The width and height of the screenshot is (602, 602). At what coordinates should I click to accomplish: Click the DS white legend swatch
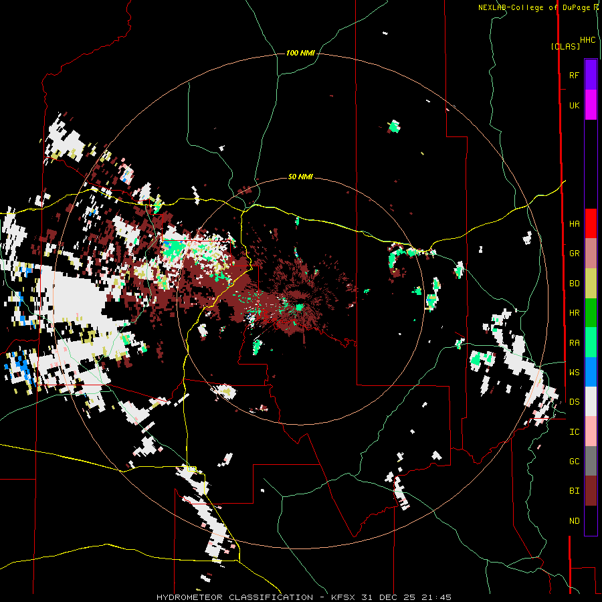pos(591,401)
